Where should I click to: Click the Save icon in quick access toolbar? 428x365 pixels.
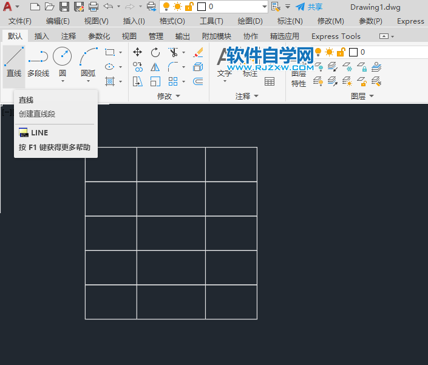tap(64, 7)
